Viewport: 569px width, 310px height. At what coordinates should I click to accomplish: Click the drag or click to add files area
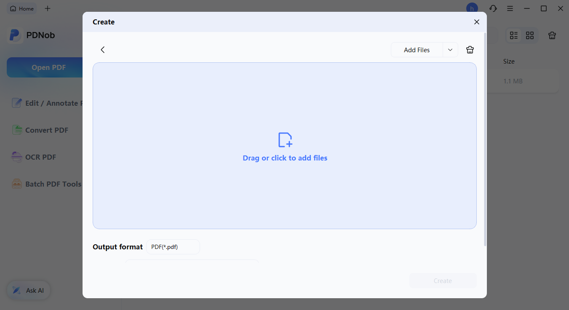coord(285,146)
